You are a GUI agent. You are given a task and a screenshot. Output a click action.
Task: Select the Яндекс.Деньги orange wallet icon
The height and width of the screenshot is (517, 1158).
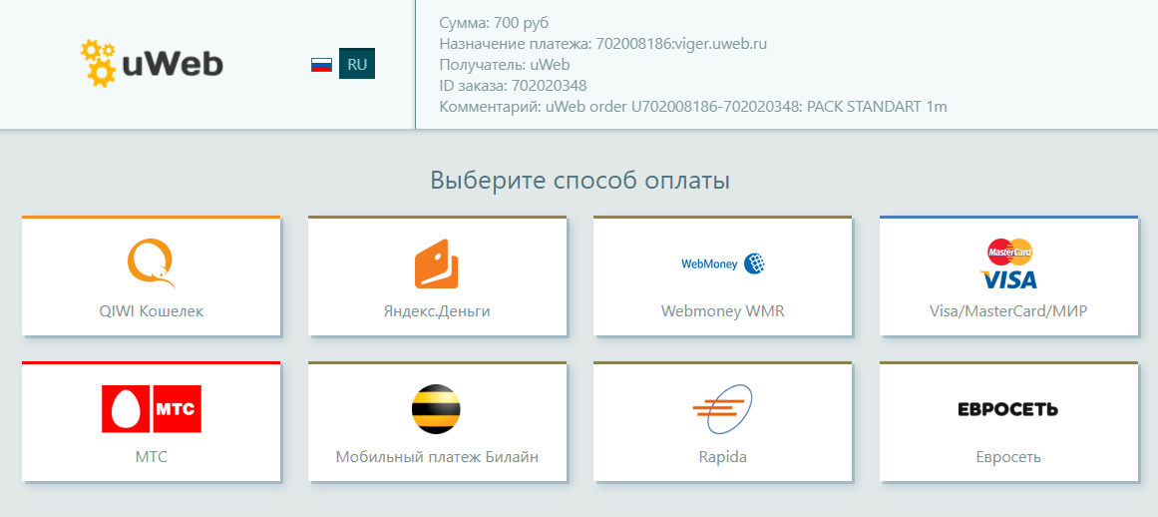pos(437,264)
